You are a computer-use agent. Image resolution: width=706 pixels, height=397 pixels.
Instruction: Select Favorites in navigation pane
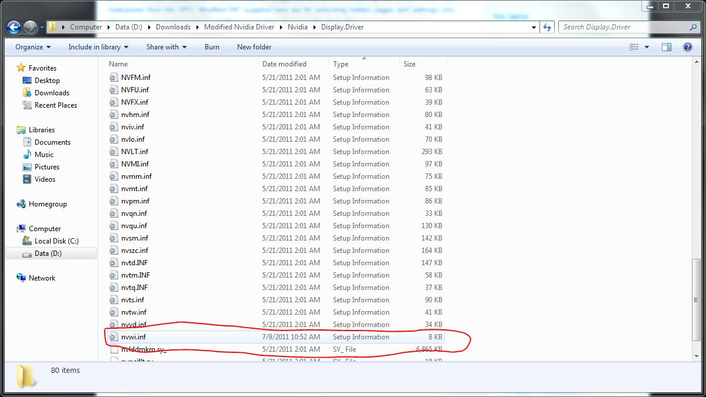point(42,68)
